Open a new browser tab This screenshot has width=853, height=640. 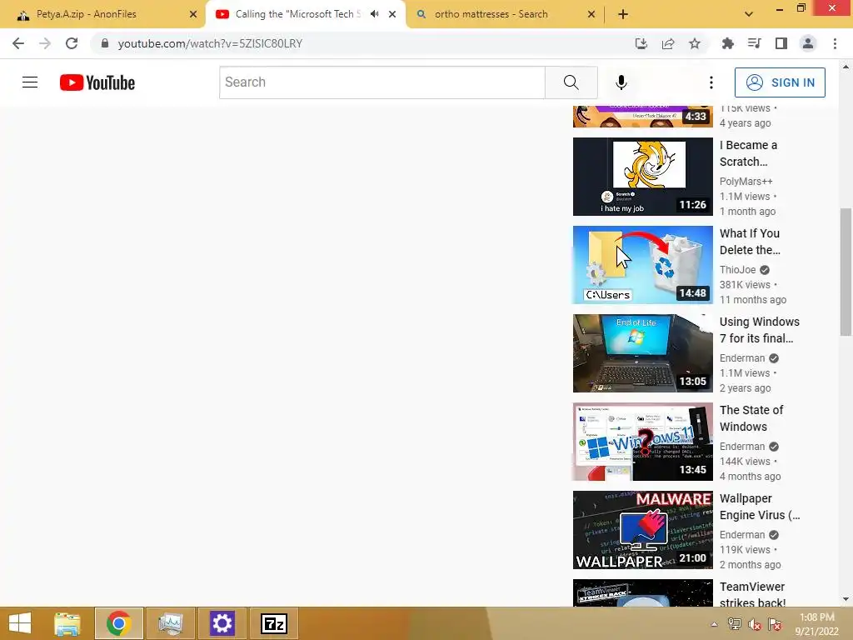tap(623, 14)
